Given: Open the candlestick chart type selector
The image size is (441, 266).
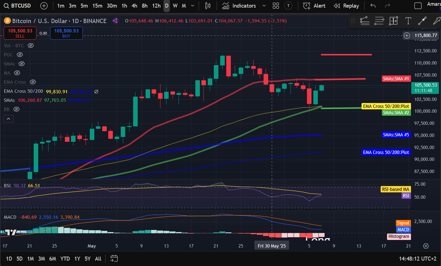Looking at the screenshot, I should click(x=208, y=6).
